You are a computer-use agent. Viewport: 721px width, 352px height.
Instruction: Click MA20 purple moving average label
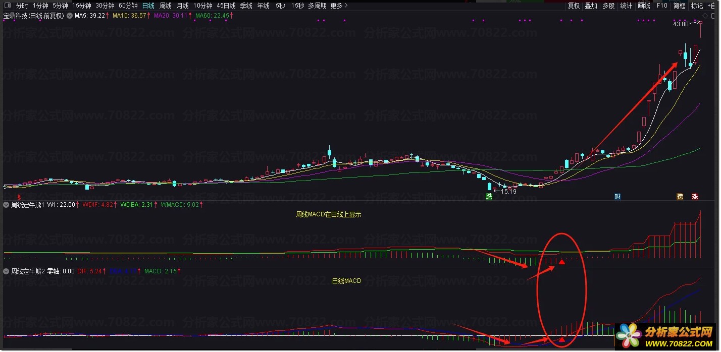[170, 16]
